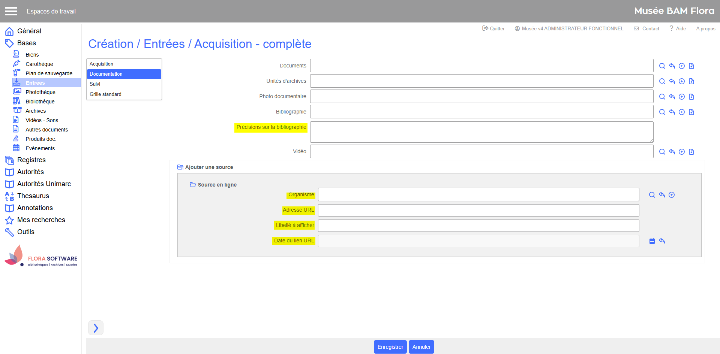Open Photothèque in the Bases list

point(40,92)
